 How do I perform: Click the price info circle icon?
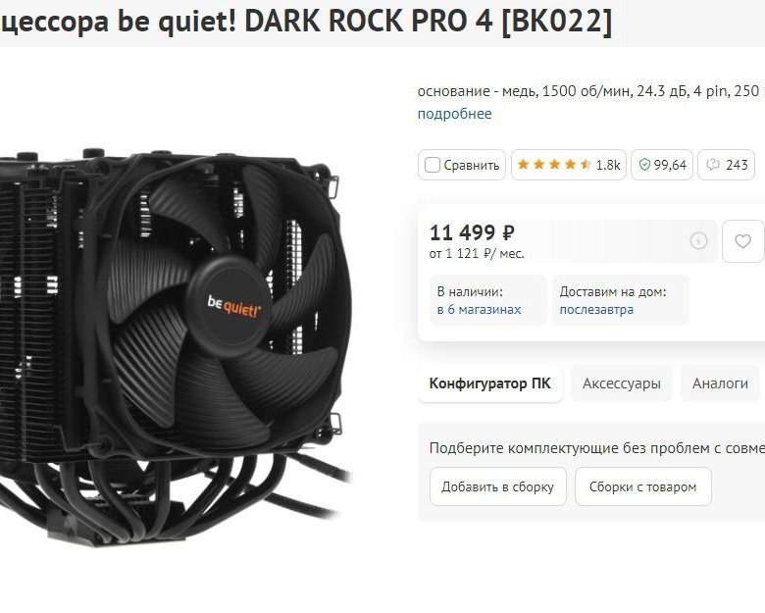(698, 240)
